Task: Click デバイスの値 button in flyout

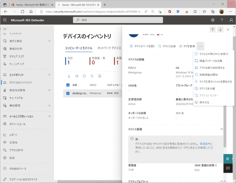Action: click(x=167, y=46)
